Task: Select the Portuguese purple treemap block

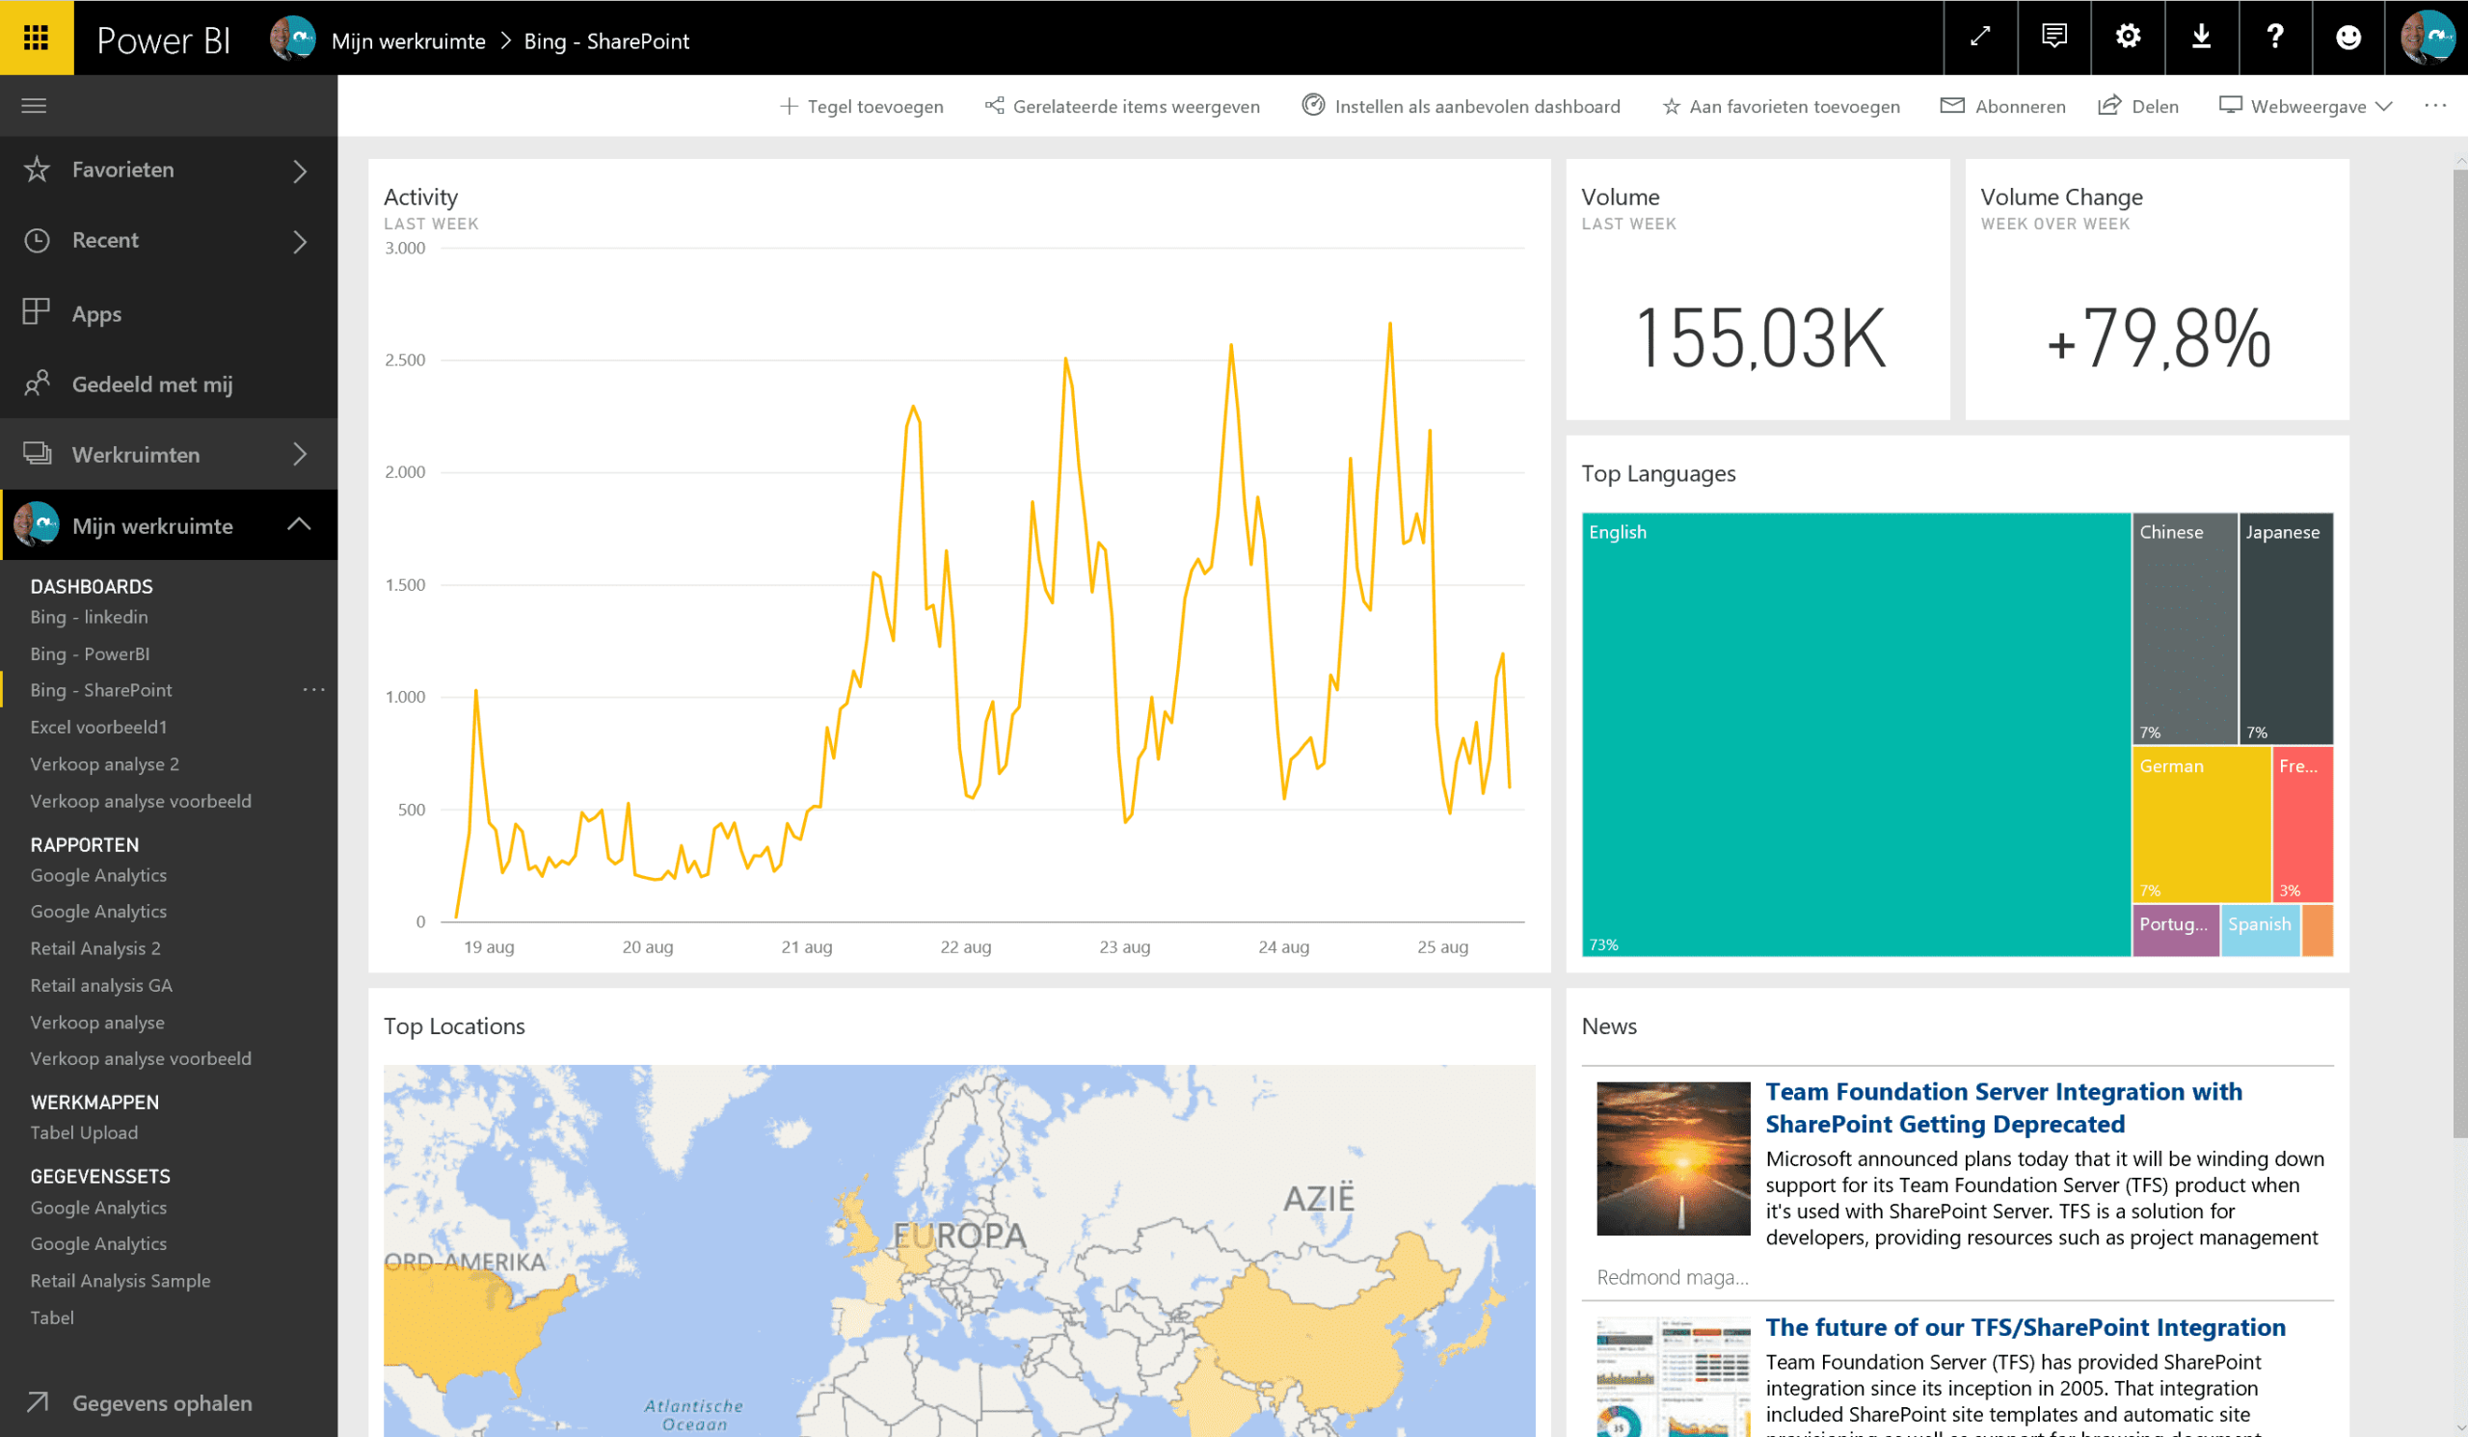Action: (x=2176, y=930)
